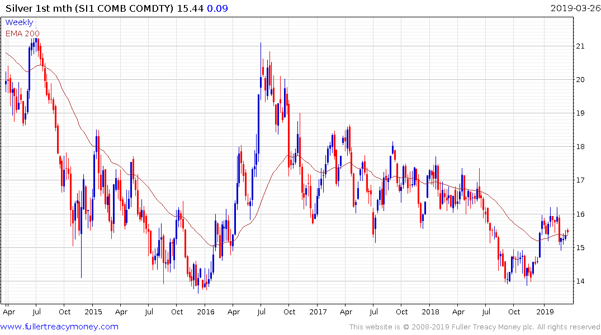Click the x-axis label 2019
The width and height of the screenshot is (601, 335).
click(545, 312)
